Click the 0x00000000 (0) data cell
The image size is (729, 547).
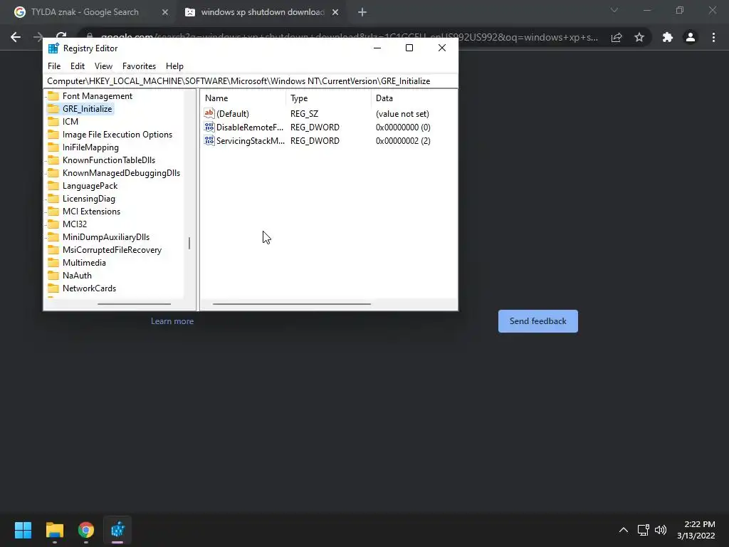(x=403, y=127)
